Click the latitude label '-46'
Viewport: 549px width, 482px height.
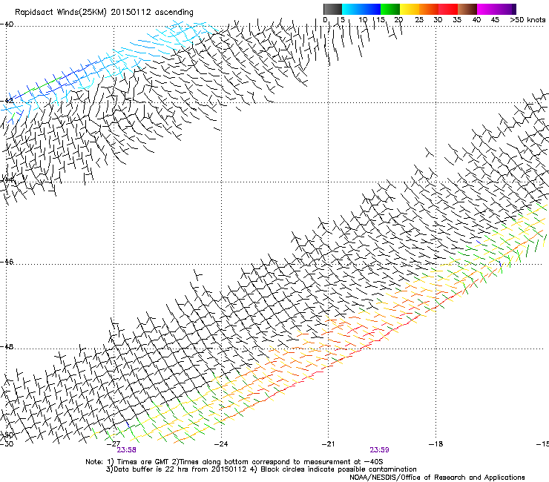click(x=7, y=262)
